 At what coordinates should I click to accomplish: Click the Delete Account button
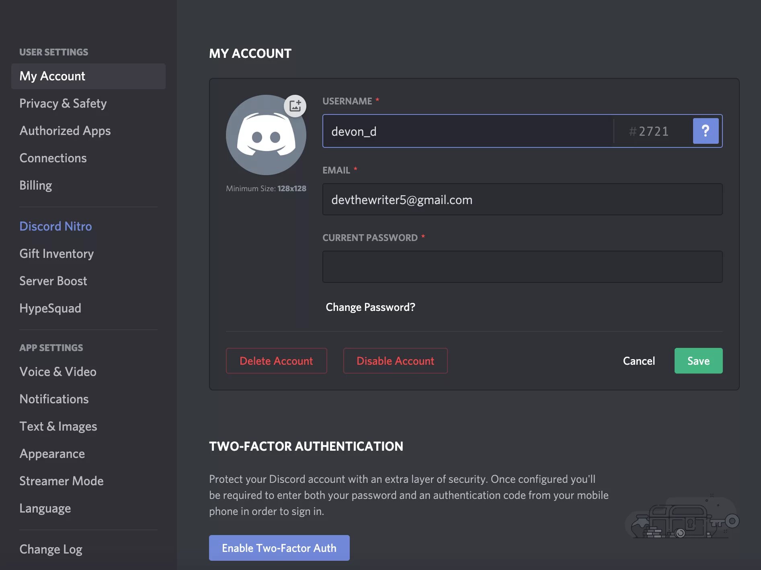pos(276,361)
